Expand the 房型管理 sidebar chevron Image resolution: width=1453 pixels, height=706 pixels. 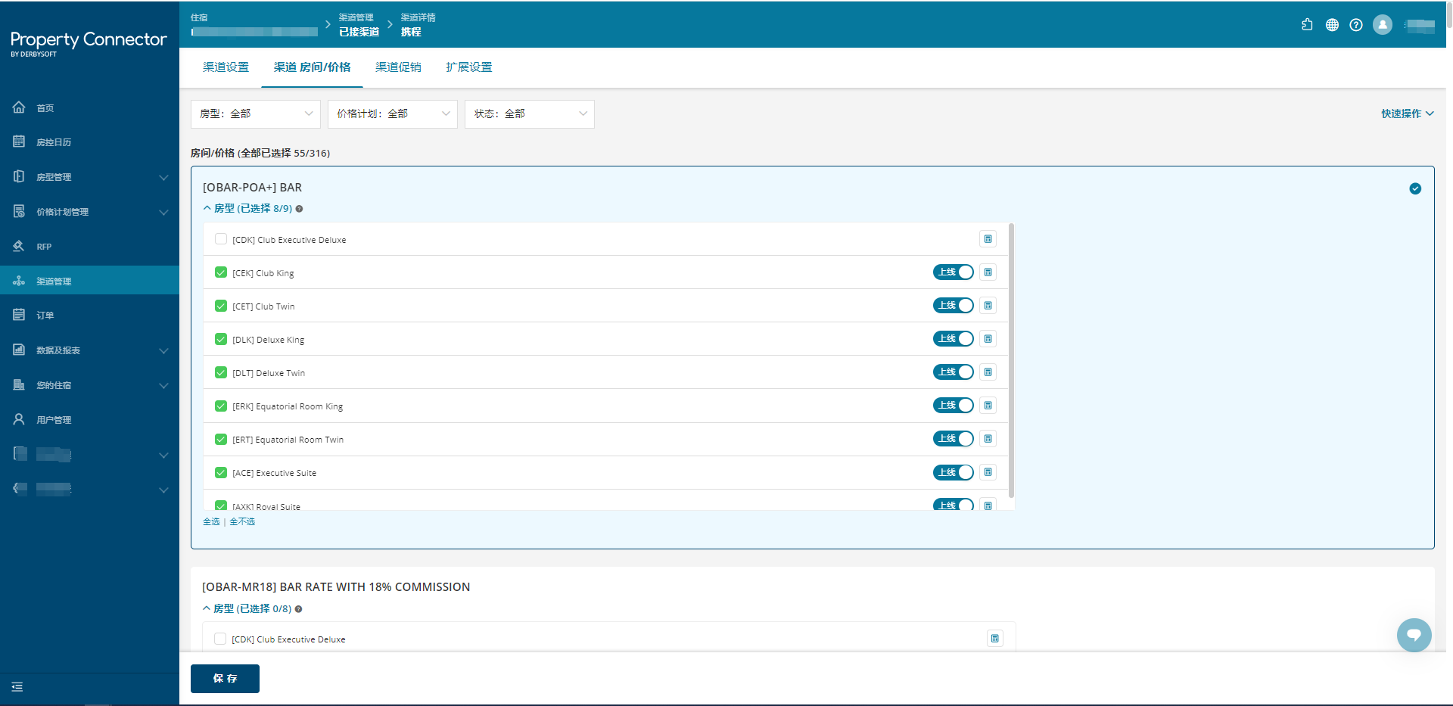pos(163,177)
